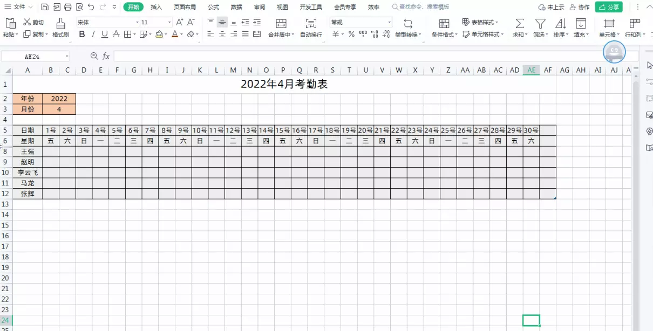Apply percent style format

351,34
